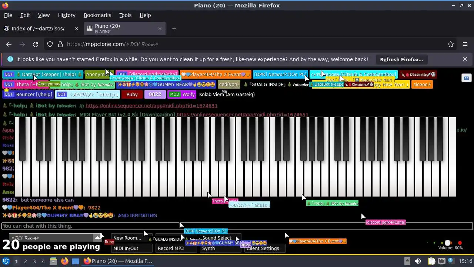Select GUMMY BEAR user tag in list
Screen dimensions: 474x267
pyautogui.click(x=166, y=85)
